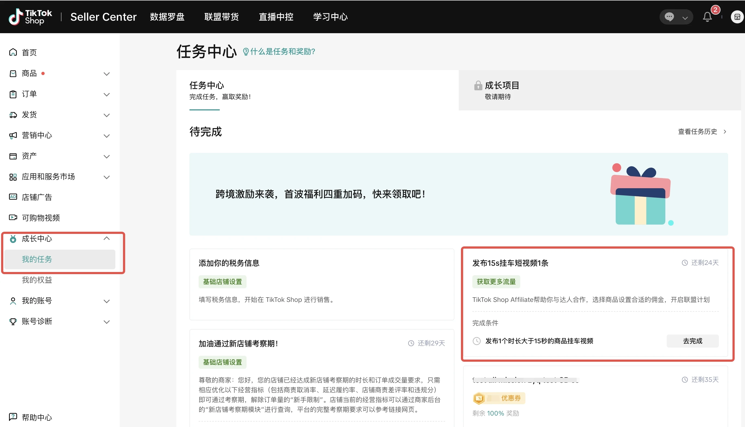Open 店铺广告 from sidebar

tap(37, 197)
